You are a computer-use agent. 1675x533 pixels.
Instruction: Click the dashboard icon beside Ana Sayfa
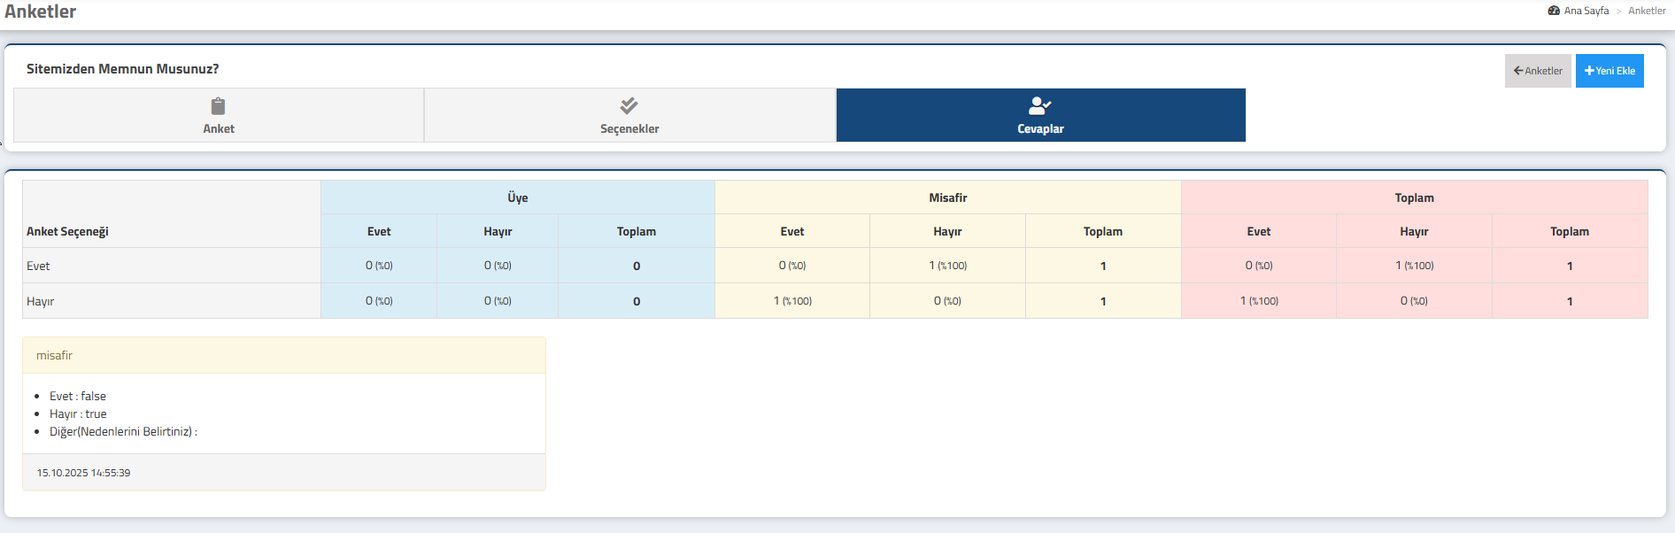(x=1554, y=11)
